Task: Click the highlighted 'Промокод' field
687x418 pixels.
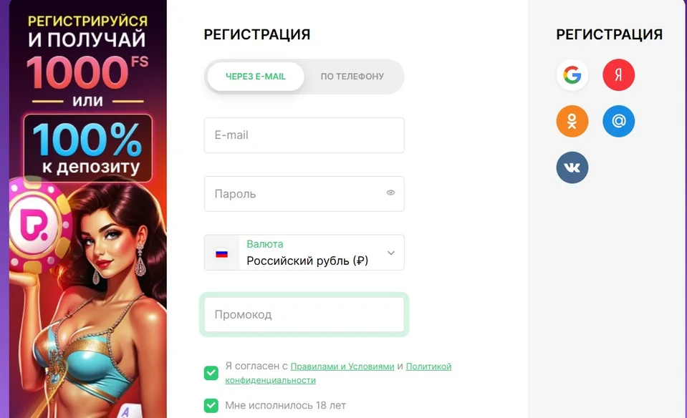Action: (304, 315)
